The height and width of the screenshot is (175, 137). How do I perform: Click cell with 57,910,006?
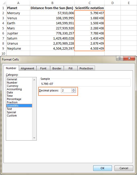coord(52,13)
